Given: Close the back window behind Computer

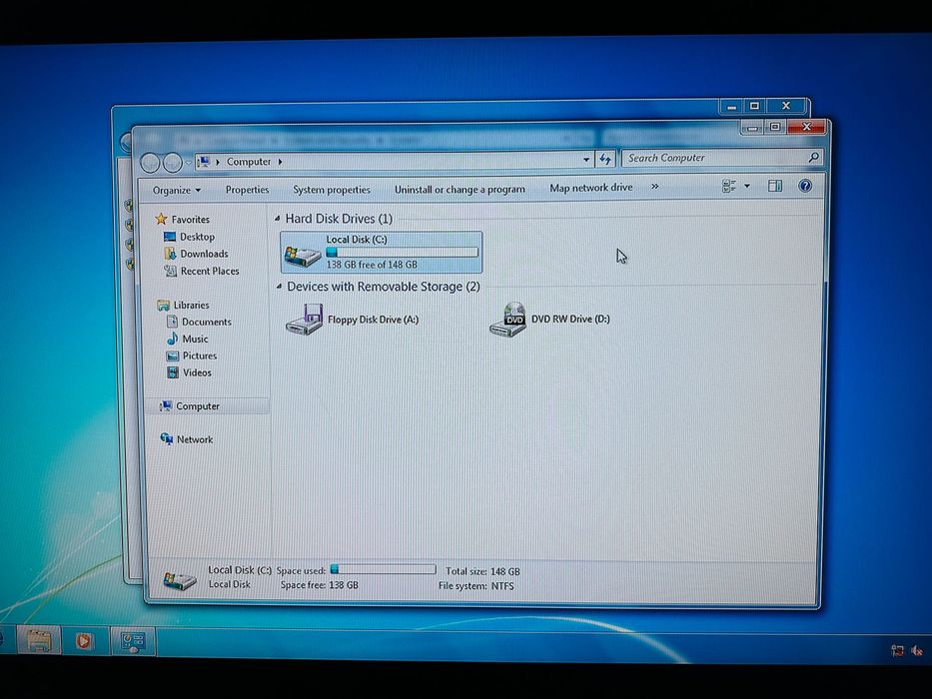Looking at the screenshot, I should click(x=786, y=105).
